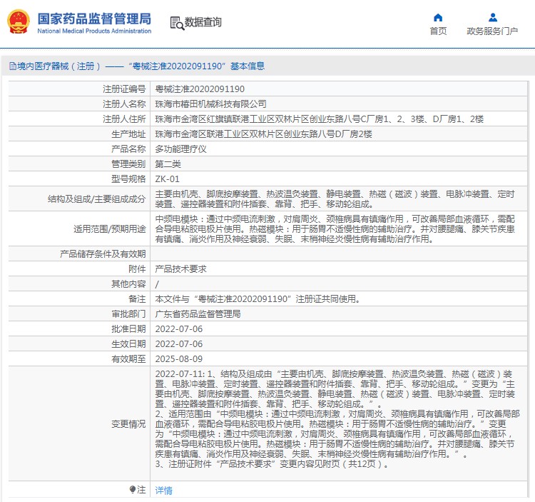Viewport: 535px width, 502px height.
Task: Click the 政务服务门户 user icon
Action: (493, 17)
